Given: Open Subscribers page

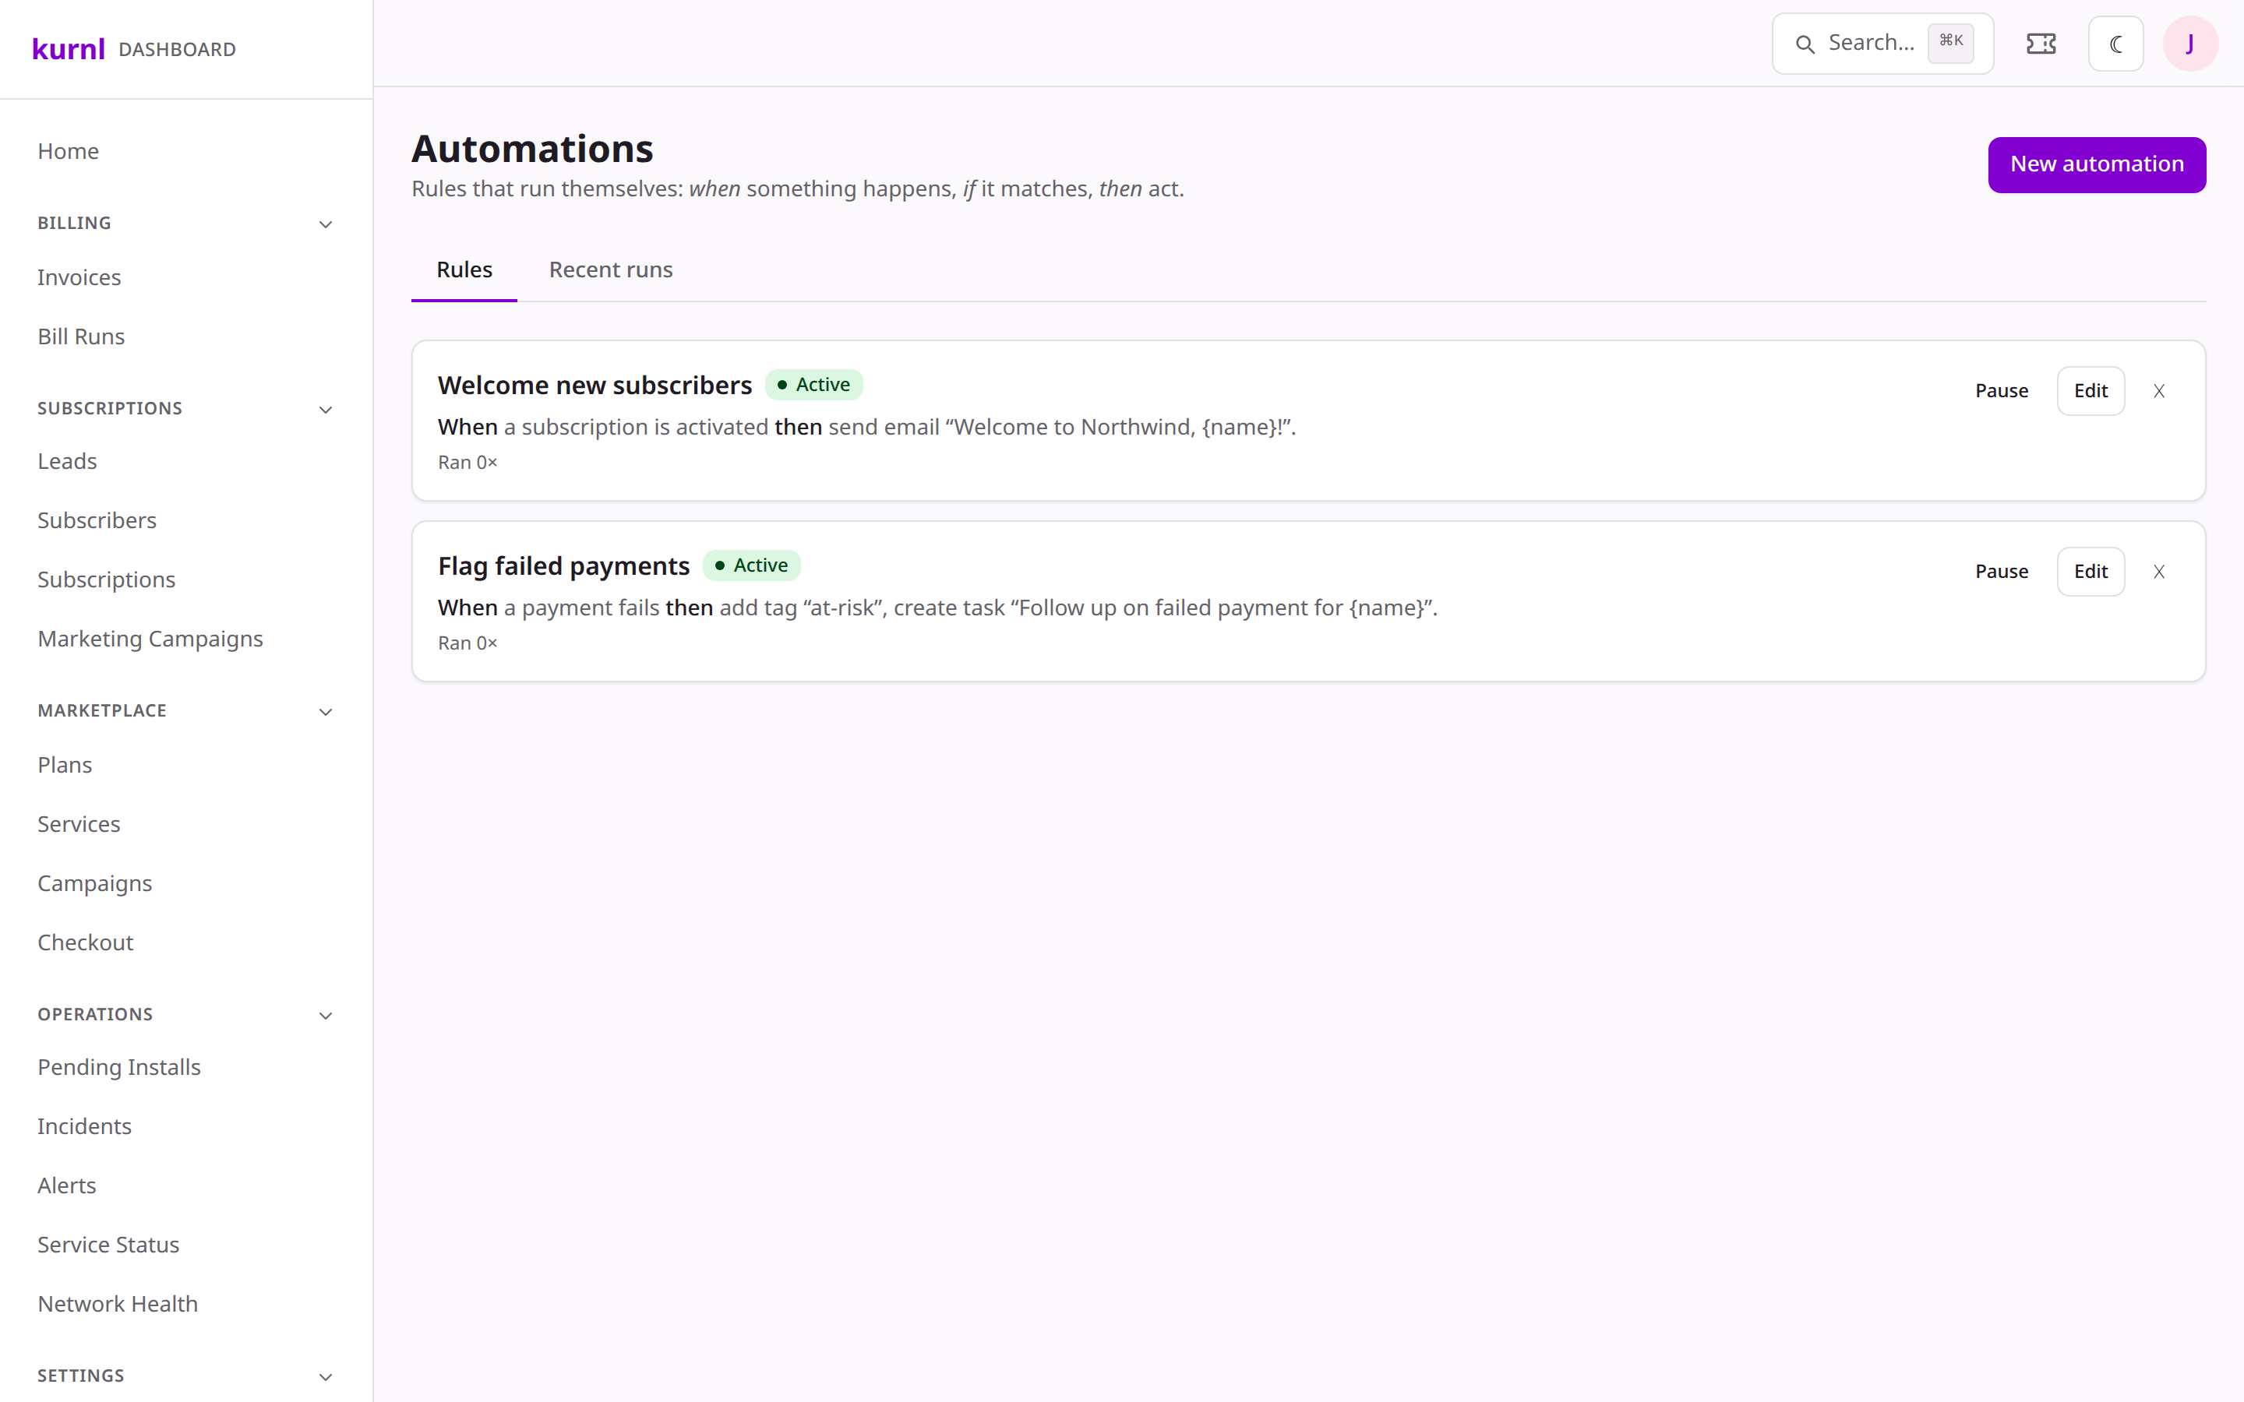Looking at the screenshot, I should point(97,520).
